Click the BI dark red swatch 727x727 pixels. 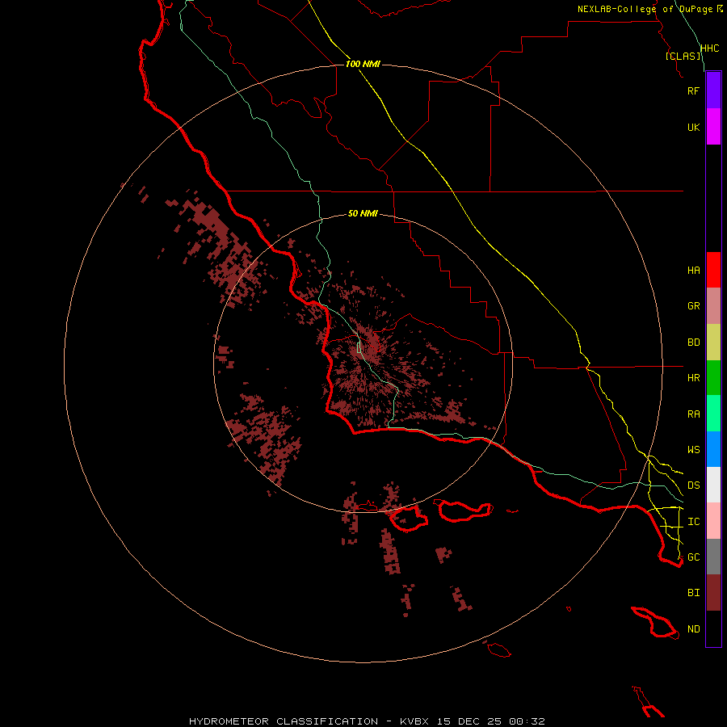click(x=713, y=593)
